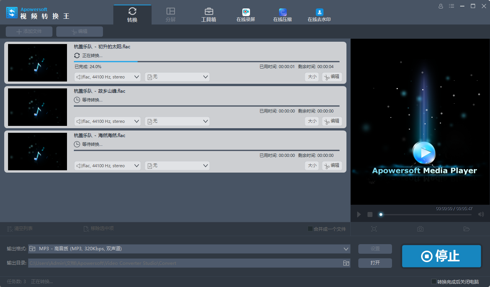The image size is (490, 287).
Task: Click 大小 button for 初升的太阳.flac
Action: tap(312, 77)
